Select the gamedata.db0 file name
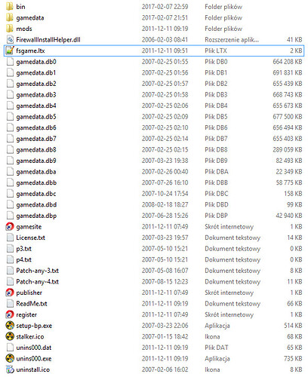The width and height of the screenshot is (308, 377). tap(36, 62)
